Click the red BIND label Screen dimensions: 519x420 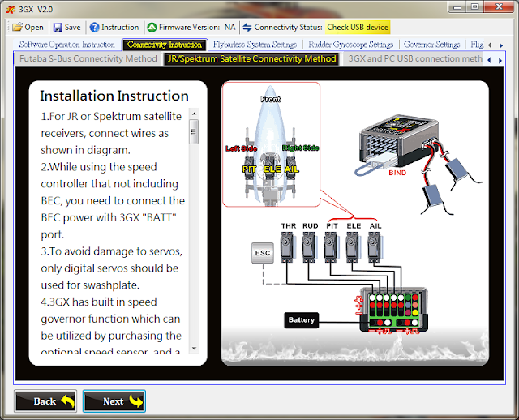[397, 173]
